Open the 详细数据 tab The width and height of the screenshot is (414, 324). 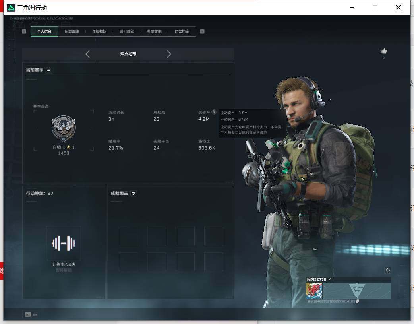[99, 31]
